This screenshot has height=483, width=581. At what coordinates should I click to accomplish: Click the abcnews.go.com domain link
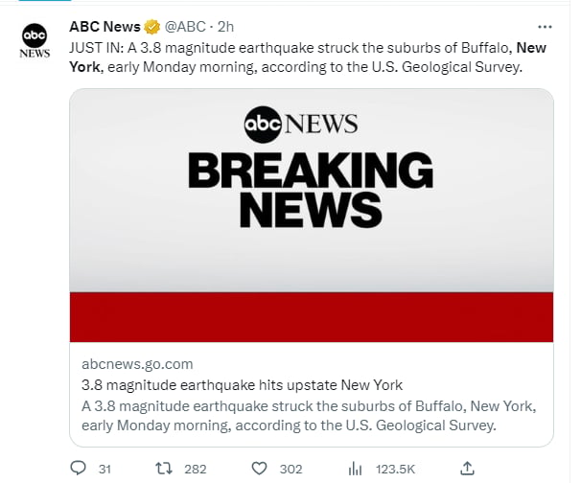pos(137,364)
